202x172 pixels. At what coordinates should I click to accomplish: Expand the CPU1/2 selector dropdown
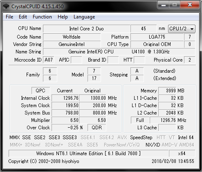(x=182, y=29)
